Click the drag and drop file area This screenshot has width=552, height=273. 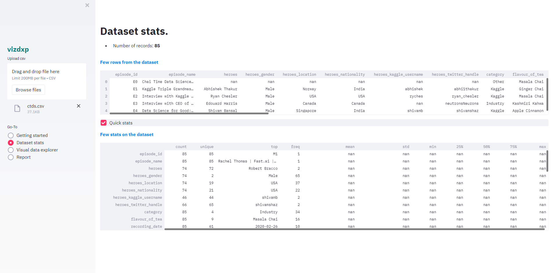[x=47, y=75]
